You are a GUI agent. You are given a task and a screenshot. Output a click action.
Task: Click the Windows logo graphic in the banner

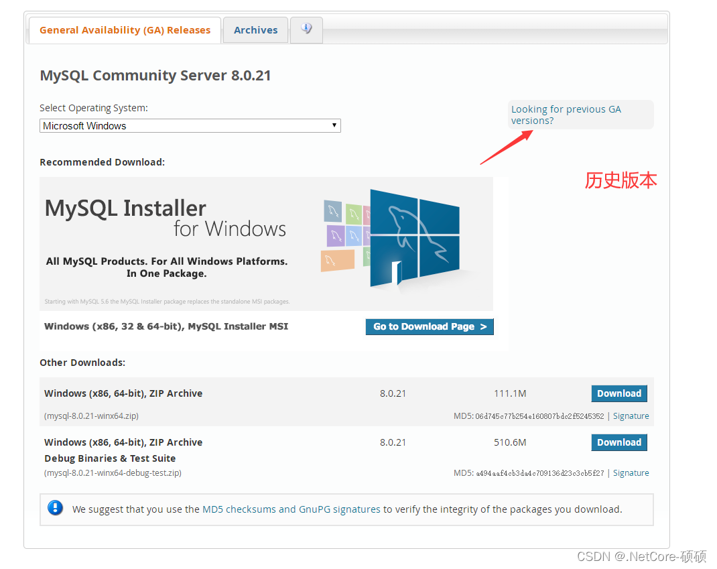pyautogui.click(x=414, y=238)
